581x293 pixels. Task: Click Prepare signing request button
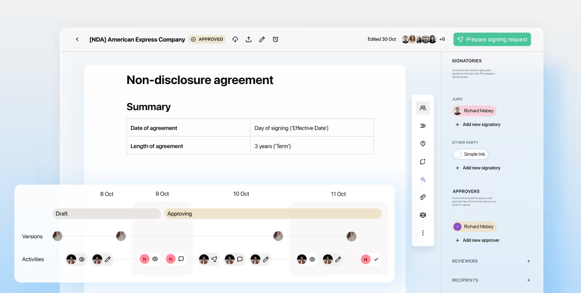point(492,39)
